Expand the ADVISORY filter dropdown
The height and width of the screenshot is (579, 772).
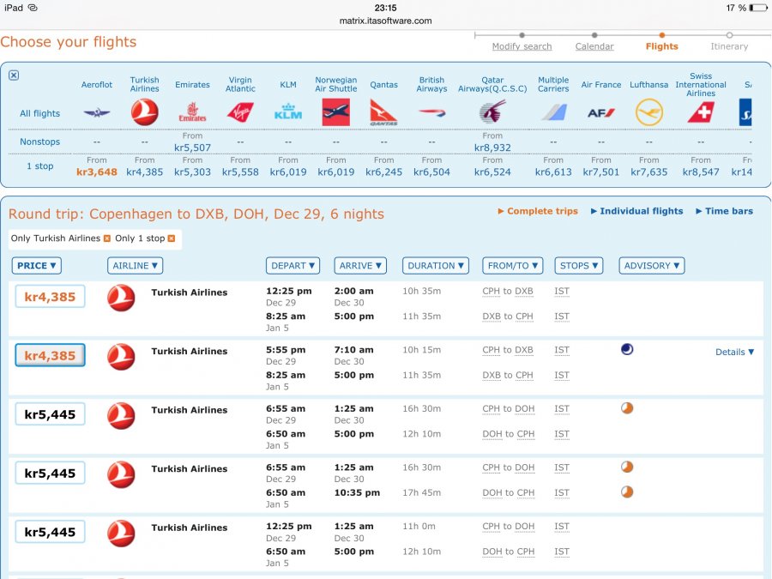click(651, 266)
